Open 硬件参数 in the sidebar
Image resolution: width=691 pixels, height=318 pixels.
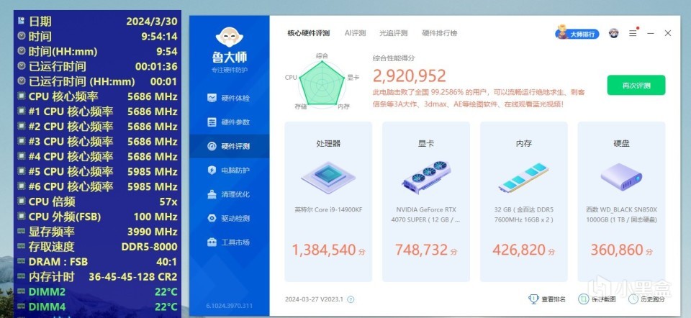point(229,122)
